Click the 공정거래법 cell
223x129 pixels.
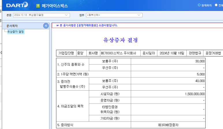coord(213,53)
